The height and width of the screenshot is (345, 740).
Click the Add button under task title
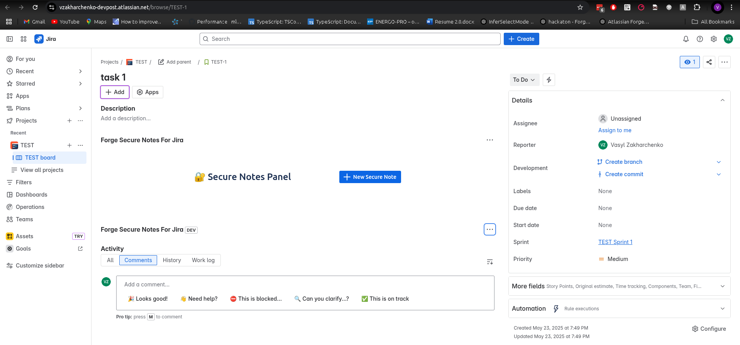[115, 92]
